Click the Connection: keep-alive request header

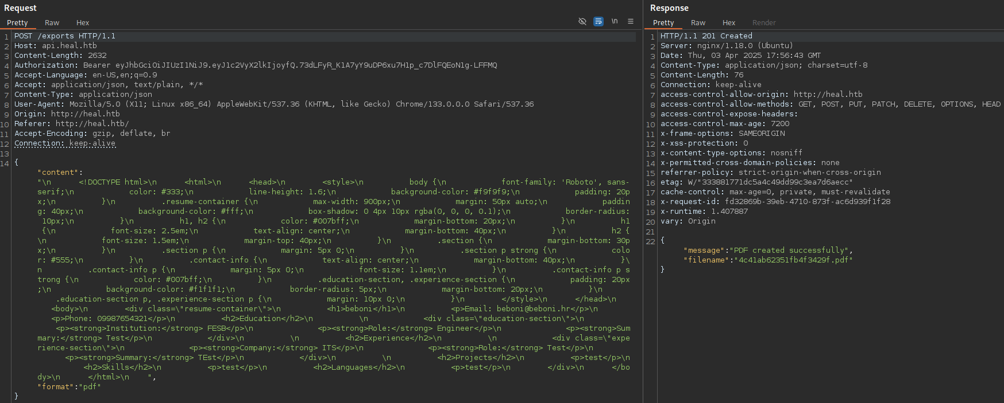[64, 143]
